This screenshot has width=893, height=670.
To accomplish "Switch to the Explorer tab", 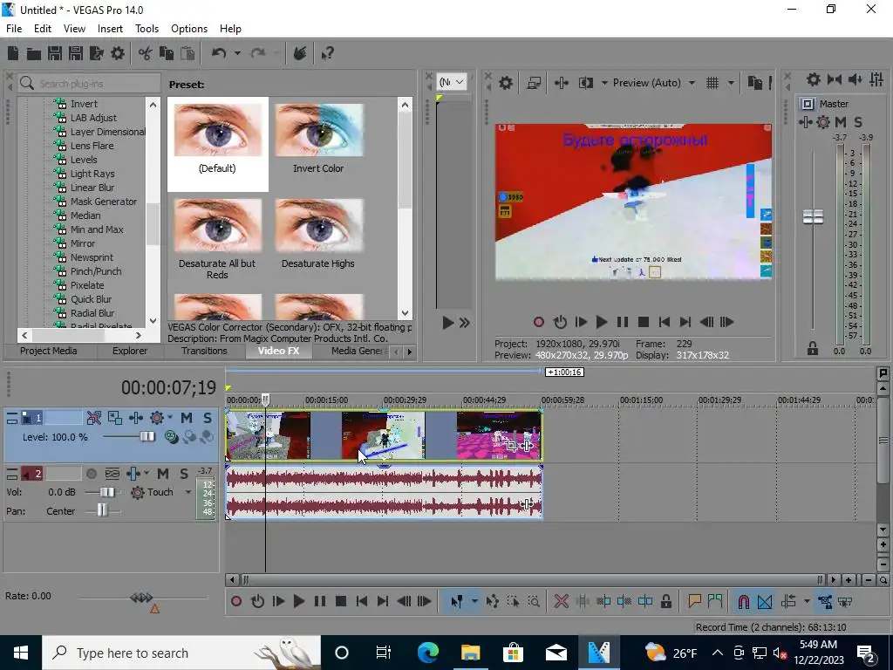I will coord(130,351).
